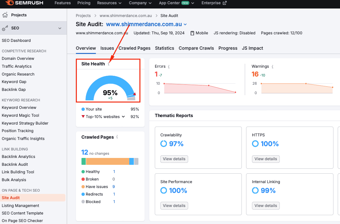
Task: Click View details under HTTPS
Action: tap(266, 159)
